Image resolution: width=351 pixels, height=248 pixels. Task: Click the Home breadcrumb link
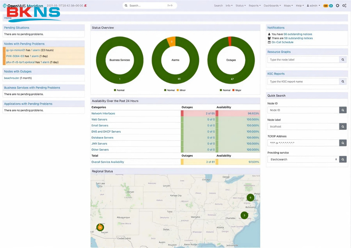tap(8, 18)
